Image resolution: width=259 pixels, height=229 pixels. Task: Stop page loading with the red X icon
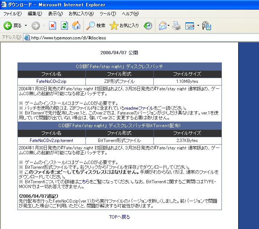pyautogui.click(x=52, y=26)
